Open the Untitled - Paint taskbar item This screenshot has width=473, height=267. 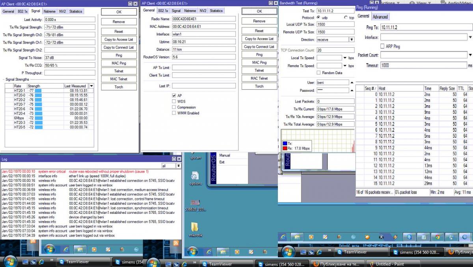click(x=389, y=264)
